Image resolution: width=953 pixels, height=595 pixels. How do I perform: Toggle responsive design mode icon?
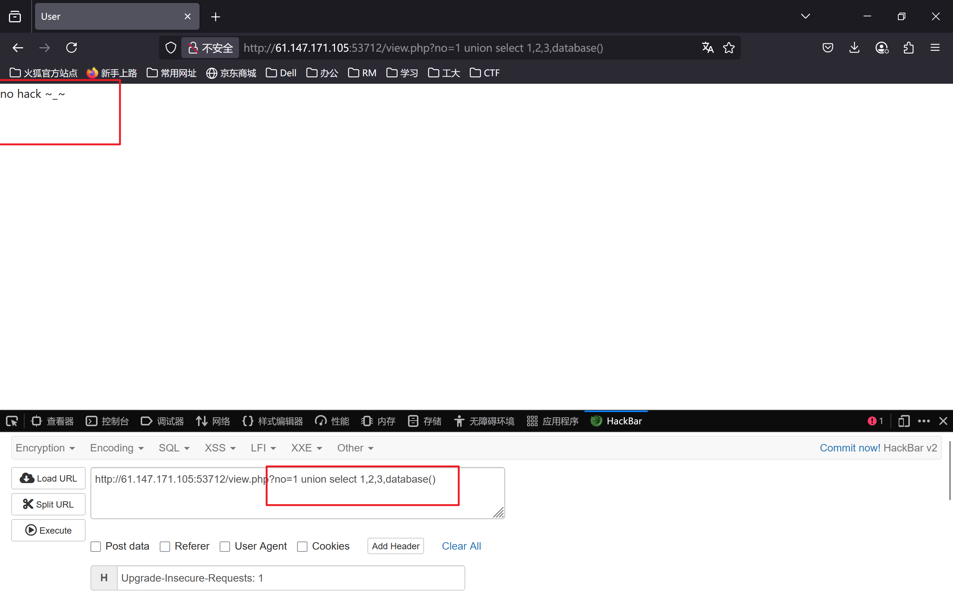(904, 421)
